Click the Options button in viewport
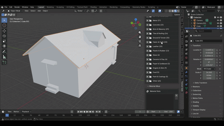 tap(178, 15)
